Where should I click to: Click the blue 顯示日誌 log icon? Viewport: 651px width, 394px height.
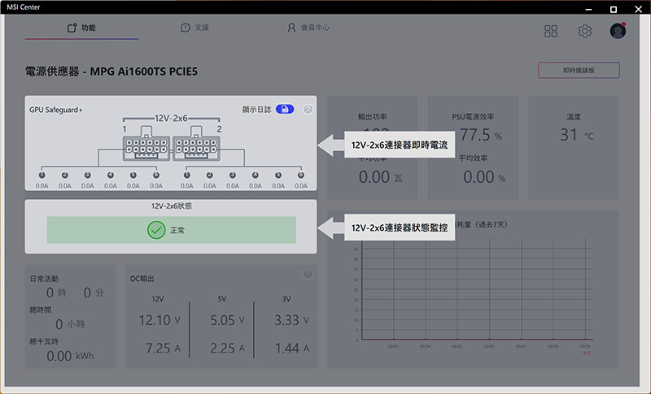tap(285, 109)
